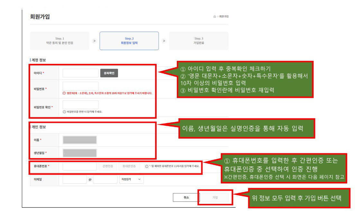Click the grayed 이름 field
The width and height of the screenshot is (361, 218).
click(80, 140)
